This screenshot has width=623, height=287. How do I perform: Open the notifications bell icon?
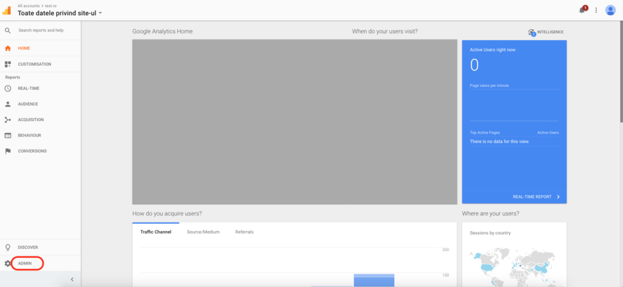tap(583, 10)
